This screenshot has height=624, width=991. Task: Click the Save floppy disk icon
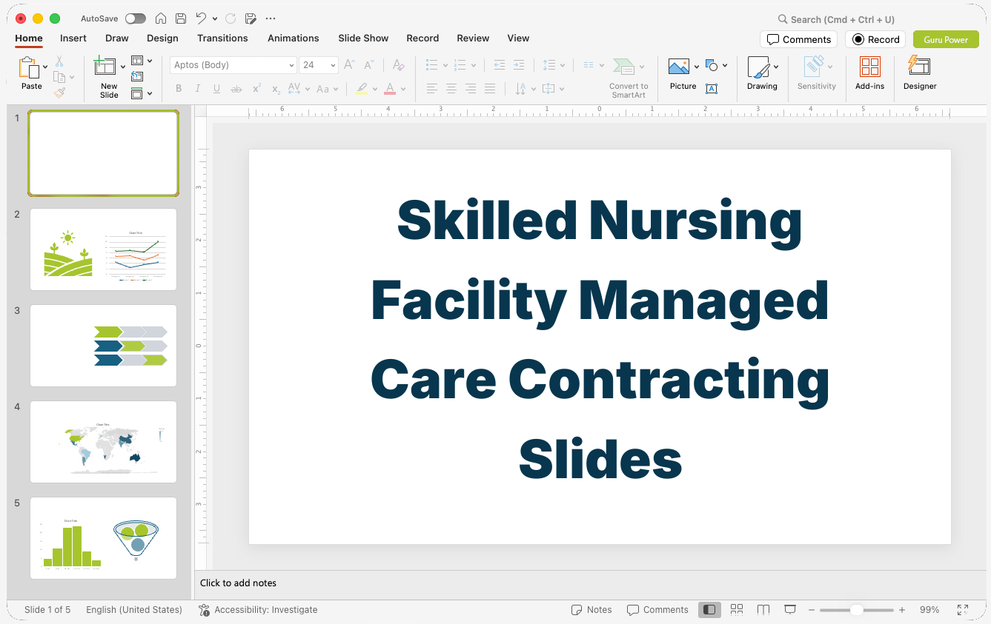[181, 19]
